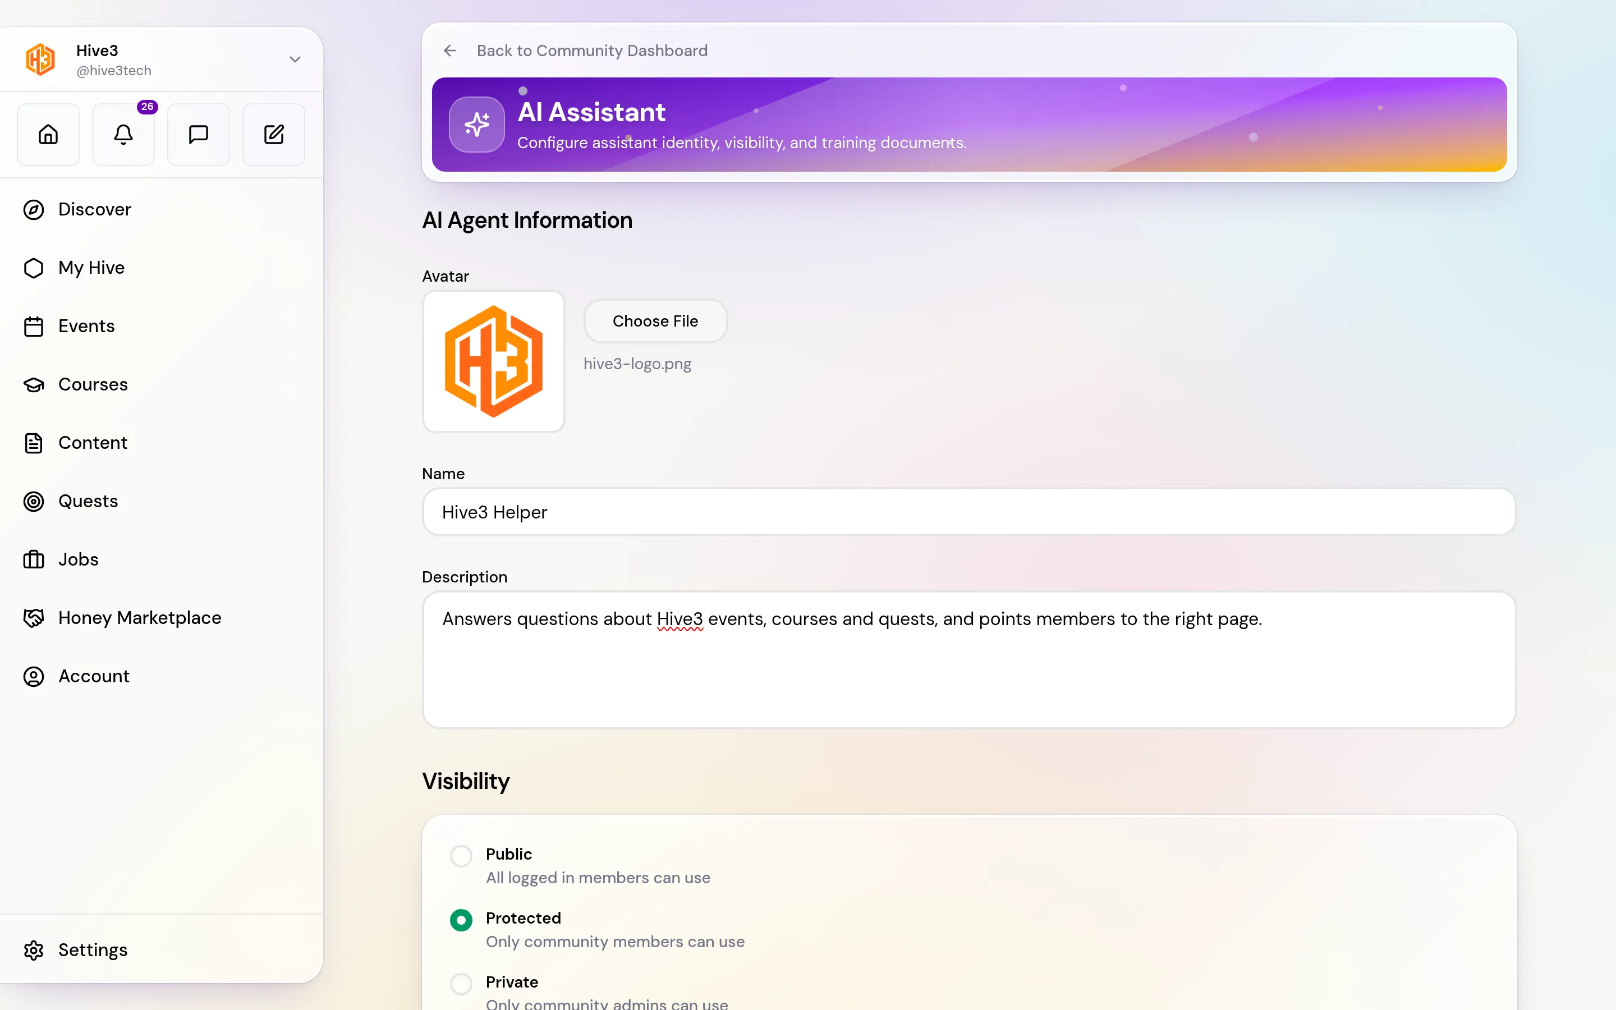Click the @hive3tech handle text
This screenshot has width=1616, height=1010.
tap(113, 71)
